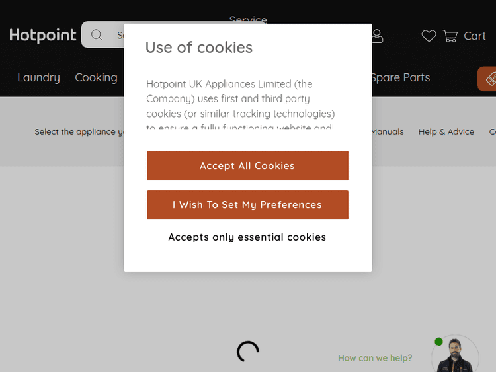Click the How can we help? prompt

(375, 358)
